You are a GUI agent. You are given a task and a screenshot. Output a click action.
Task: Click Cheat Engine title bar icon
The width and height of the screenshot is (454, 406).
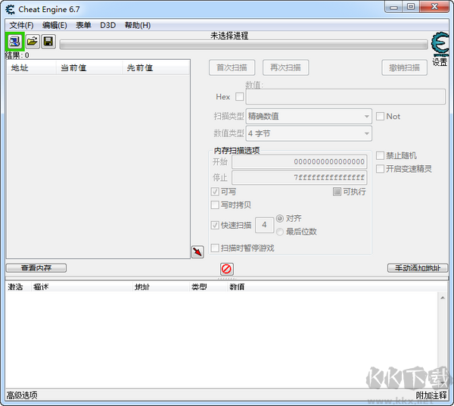[x=10, y=10]
